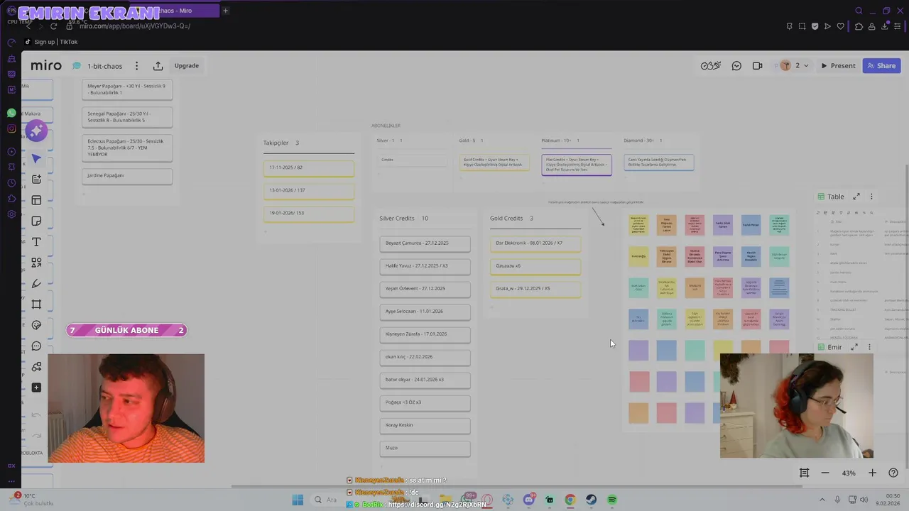Expand the Emir widget fullscreen
This screenshot has width=909, height=511.
point(854,347)
